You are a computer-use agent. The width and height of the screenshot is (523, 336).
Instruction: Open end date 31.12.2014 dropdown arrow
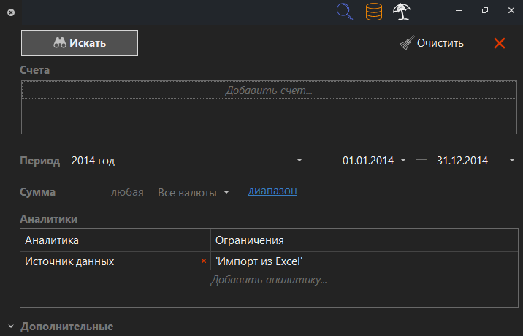tap(512, 161)
